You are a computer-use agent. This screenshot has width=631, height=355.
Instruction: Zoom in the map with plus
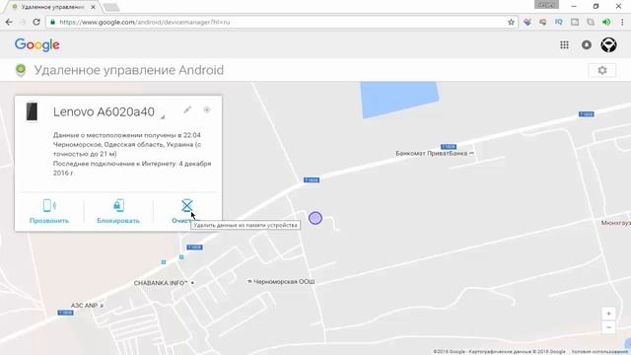[x=608, y=314]
